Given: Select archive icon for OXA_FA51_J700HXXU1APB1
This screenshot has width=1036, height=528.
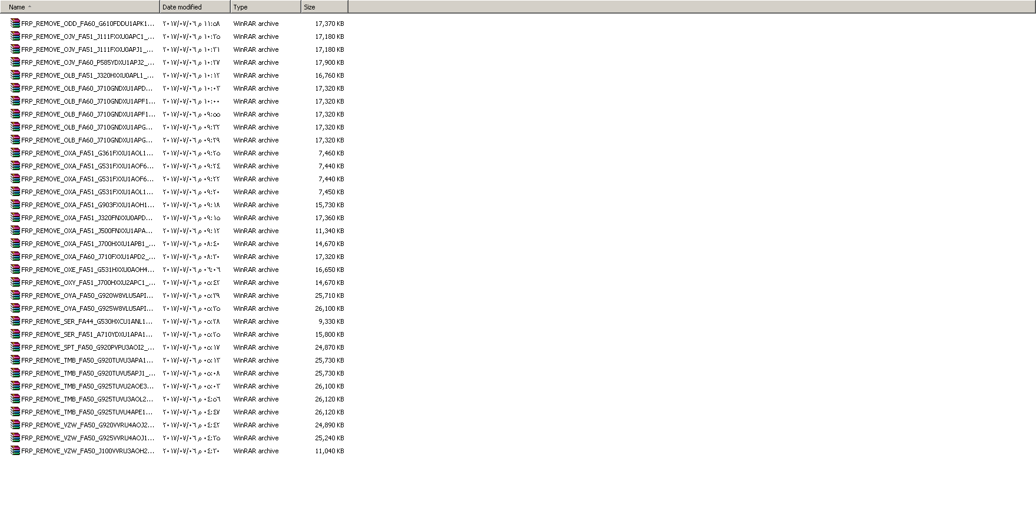Looking at the screenshot, I should 15,244.
